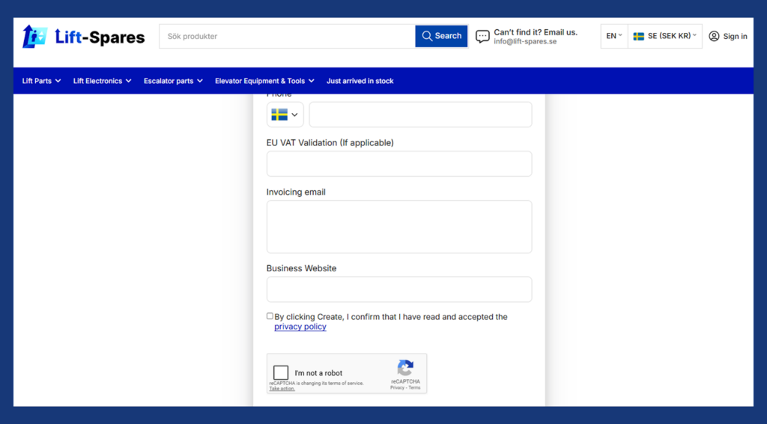This screenshot has height=424, width=767.
Task: Click the EU VAT Validation input field
Action: point(399,164)
